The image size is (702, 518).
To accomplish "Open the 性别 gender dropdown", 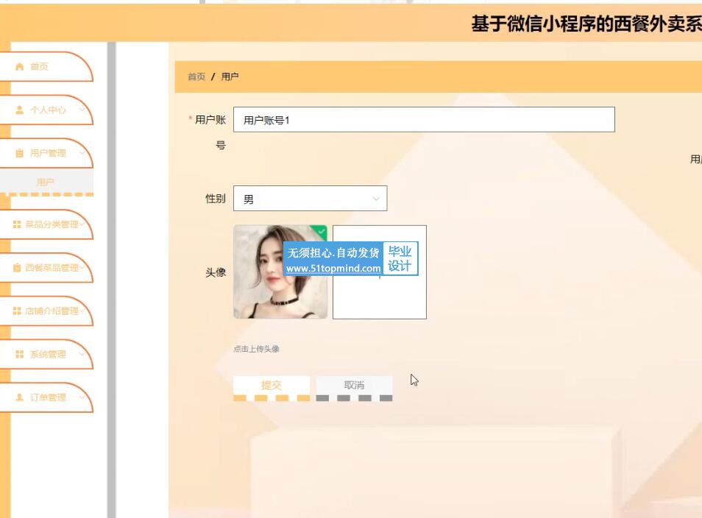I will pyautogui.click(x=310, y=199).
